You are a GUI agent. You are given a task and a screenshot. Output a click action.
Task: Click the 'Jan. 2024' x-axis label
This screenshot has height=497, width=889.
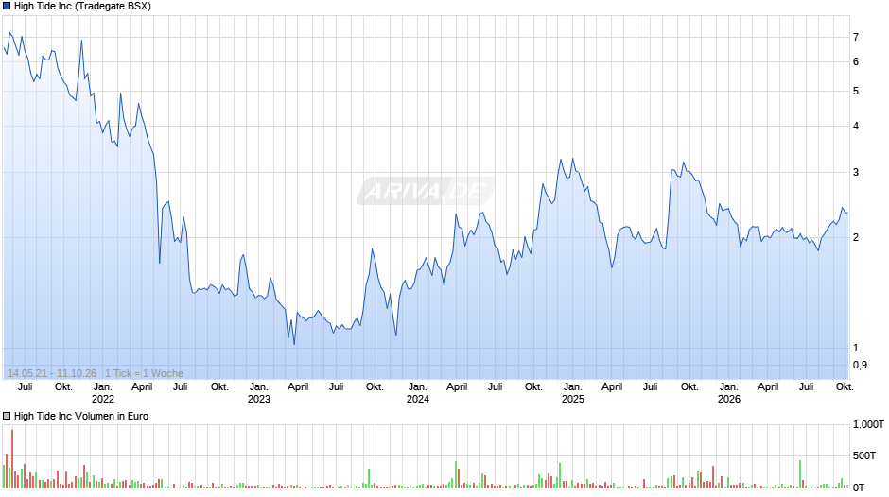pos(418,393)
